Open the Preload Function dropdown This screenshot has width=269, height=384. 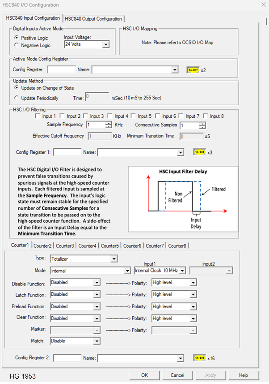point(97,306)
